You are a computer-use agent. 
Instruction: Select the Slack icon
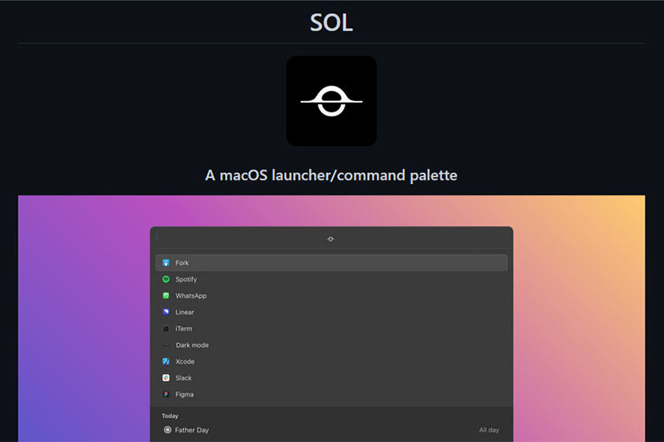(166, 378)
